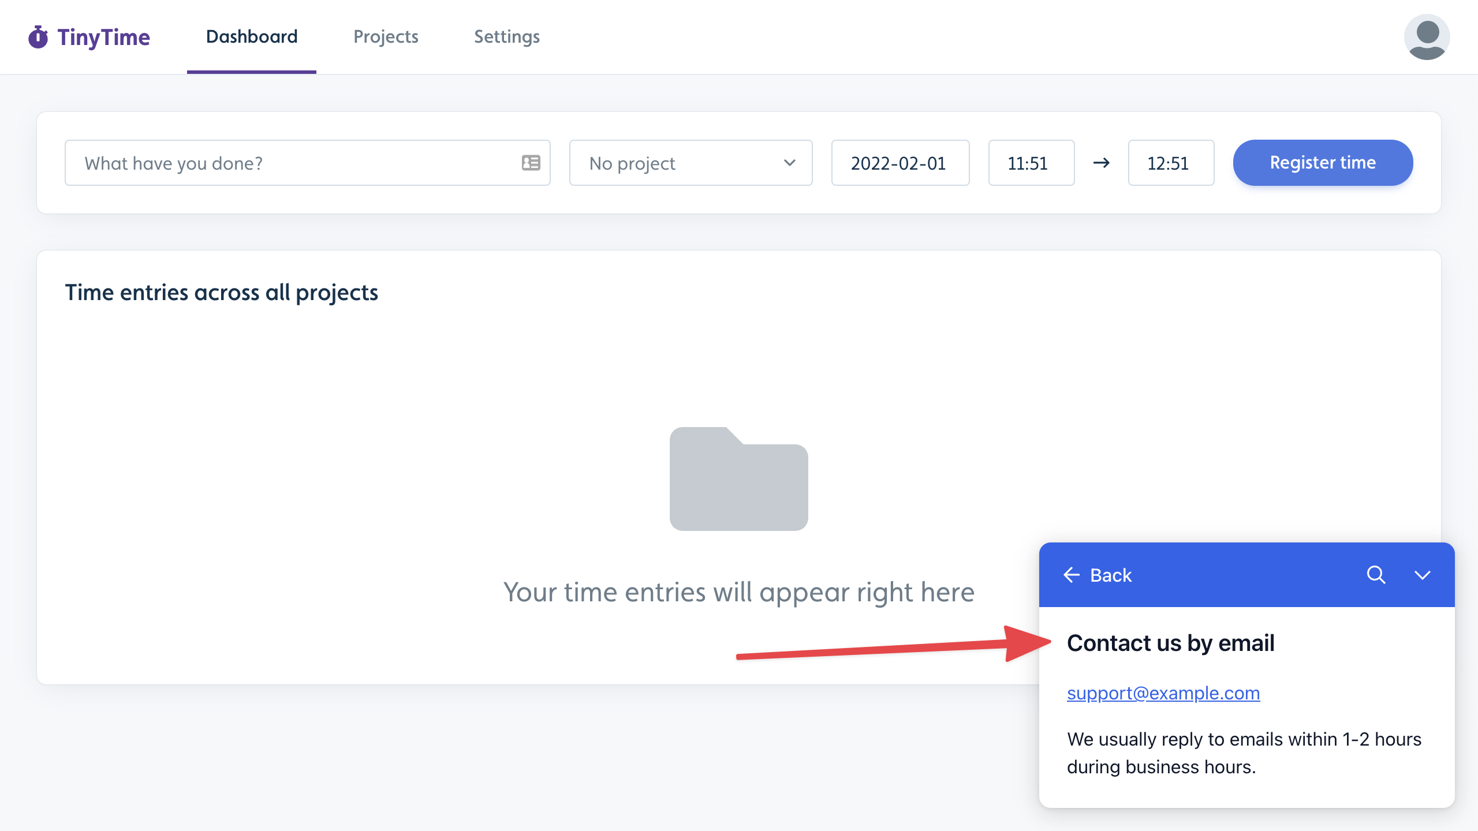The image size is (1478, 831).
Task: Click the Your time entries will appear text
Action: (738, 592)
